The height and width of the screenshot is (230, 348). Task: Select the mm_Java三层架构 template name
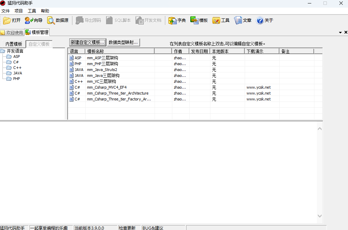click(103, 76)
